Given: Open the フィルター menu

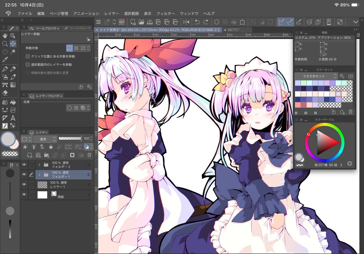Looking at the screenshot, I should [165, 13].
